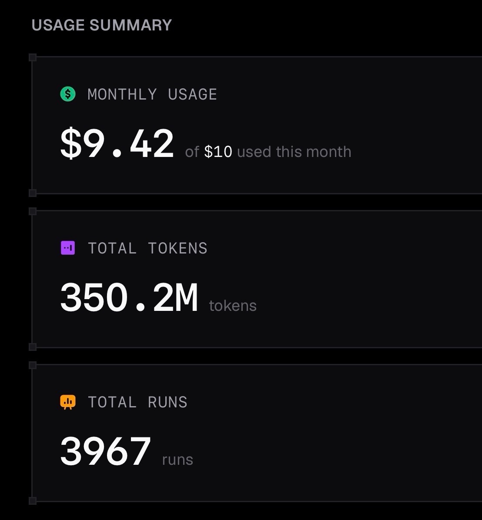Click the MONTHLY USAGE label
482x520 pixels.
pyautogui.click(x=152, y=94)
